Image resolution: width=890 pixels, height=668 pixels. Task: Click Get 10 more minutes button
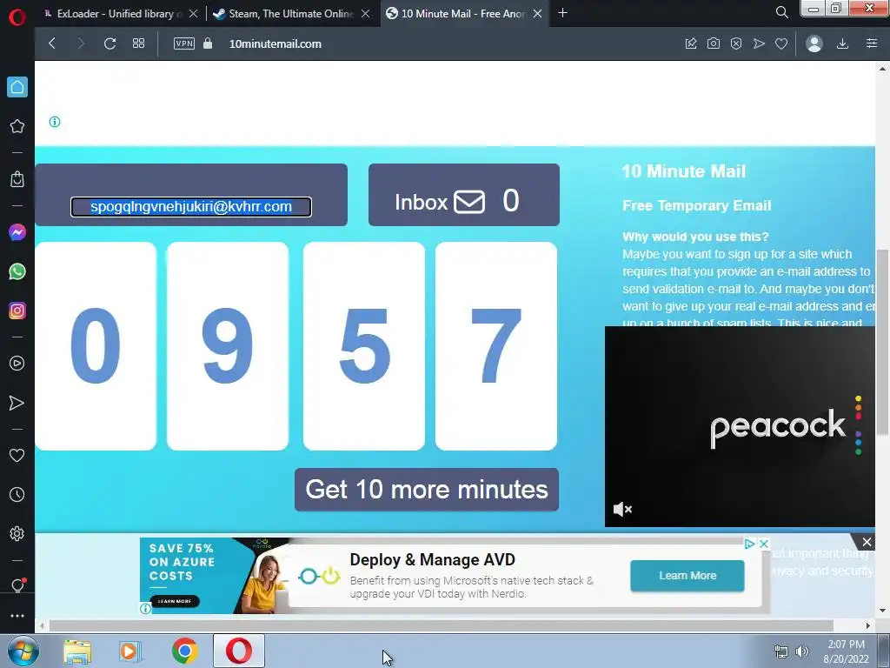pos(426,490)
